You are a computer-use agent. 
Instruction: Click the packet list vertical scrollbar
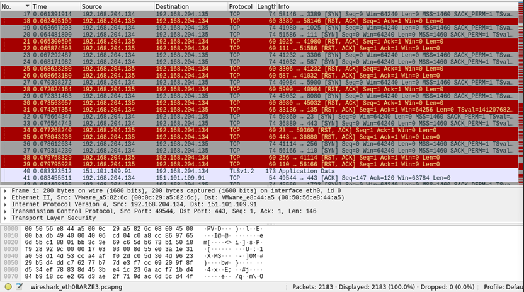pyautogui.click(x=520, y=95)
